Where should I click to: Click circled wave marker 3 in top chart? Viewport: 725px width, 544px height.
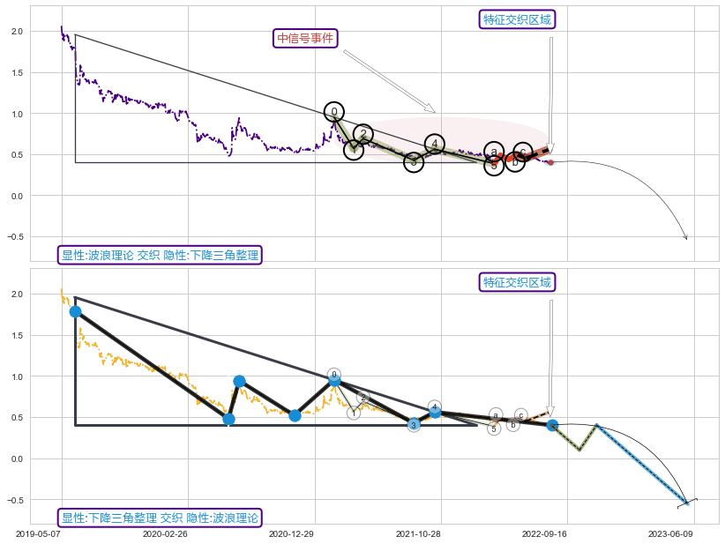pos(414,161)
